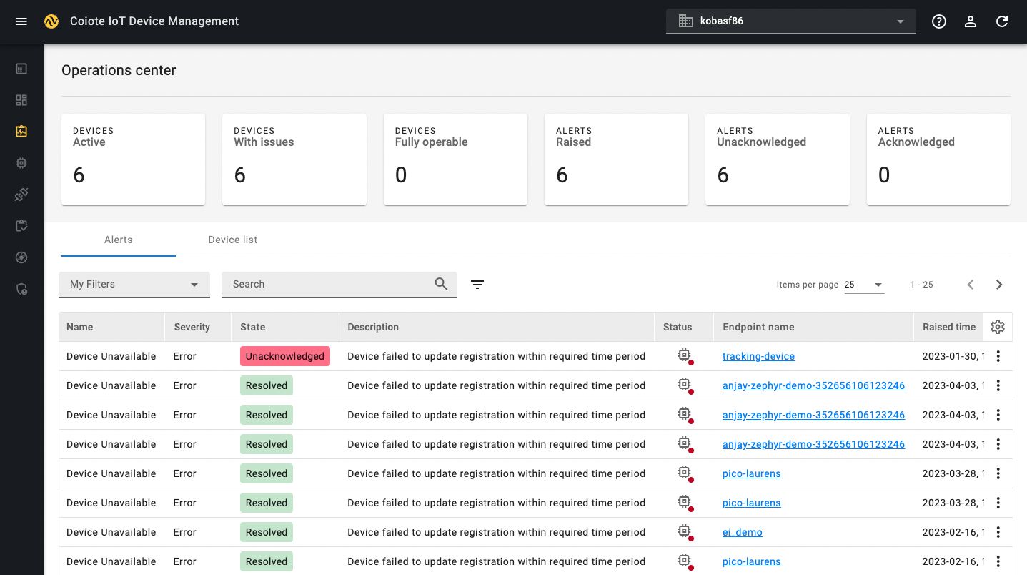Open the grid widgets icon in the sidebar
This screenshot has height=575, width=1027.
(21, 100)
